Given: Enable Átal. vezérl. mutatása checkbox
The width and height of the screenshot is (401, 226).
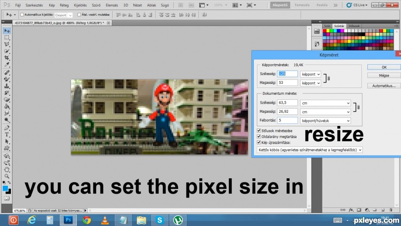Looking at the screenshot, I should tap(79, 15).
